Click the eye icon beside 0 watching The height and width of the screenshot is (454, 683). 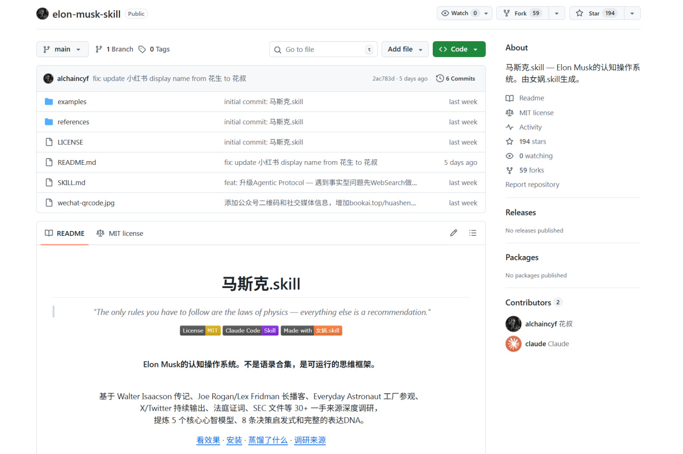coord(510,156)
